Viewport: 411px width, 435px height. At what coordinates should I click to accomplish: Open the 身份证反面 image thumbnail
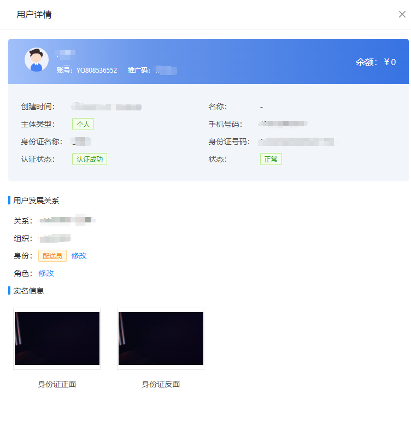[161, 338]
